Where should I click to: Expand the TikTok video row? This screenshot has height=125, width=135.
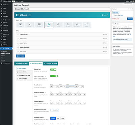(x=62, y=43)
